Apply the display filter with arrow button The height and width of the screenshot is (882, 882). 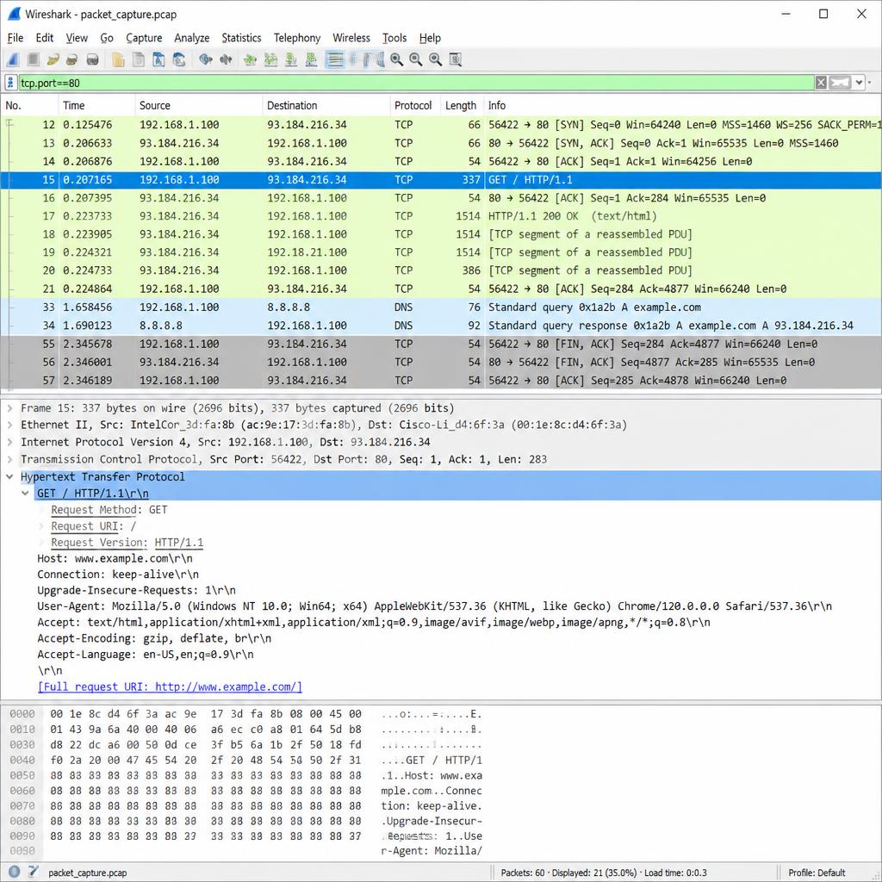coord(840,83)
